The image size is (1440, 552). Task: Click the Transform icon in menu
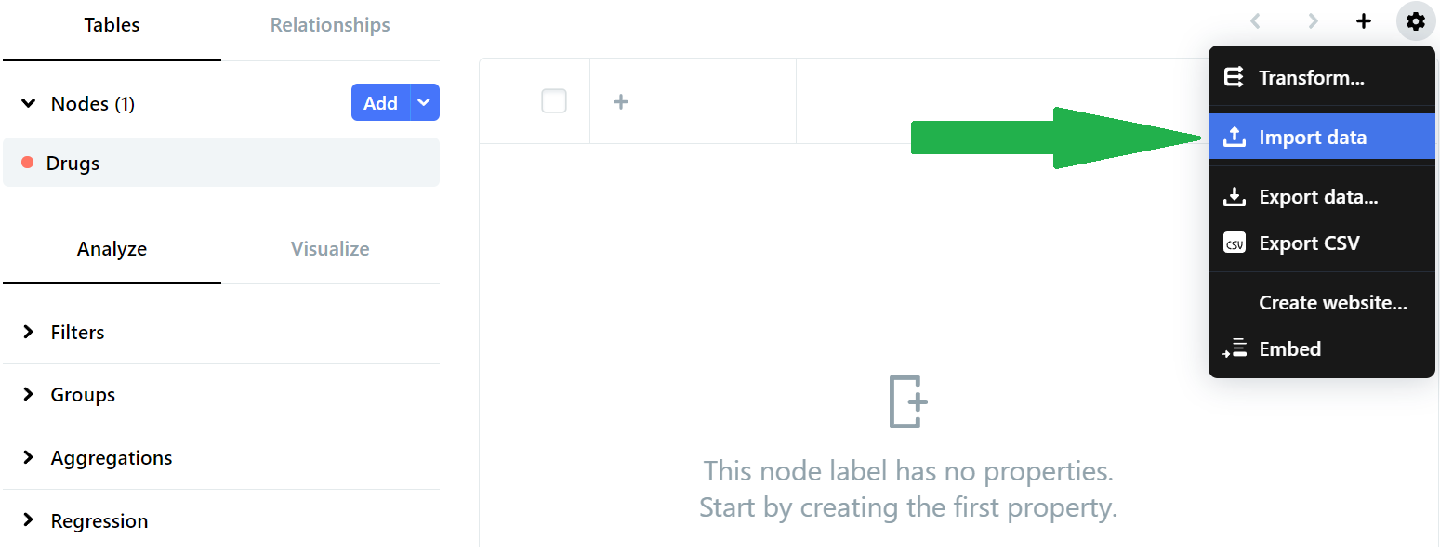pos(1234,77)
